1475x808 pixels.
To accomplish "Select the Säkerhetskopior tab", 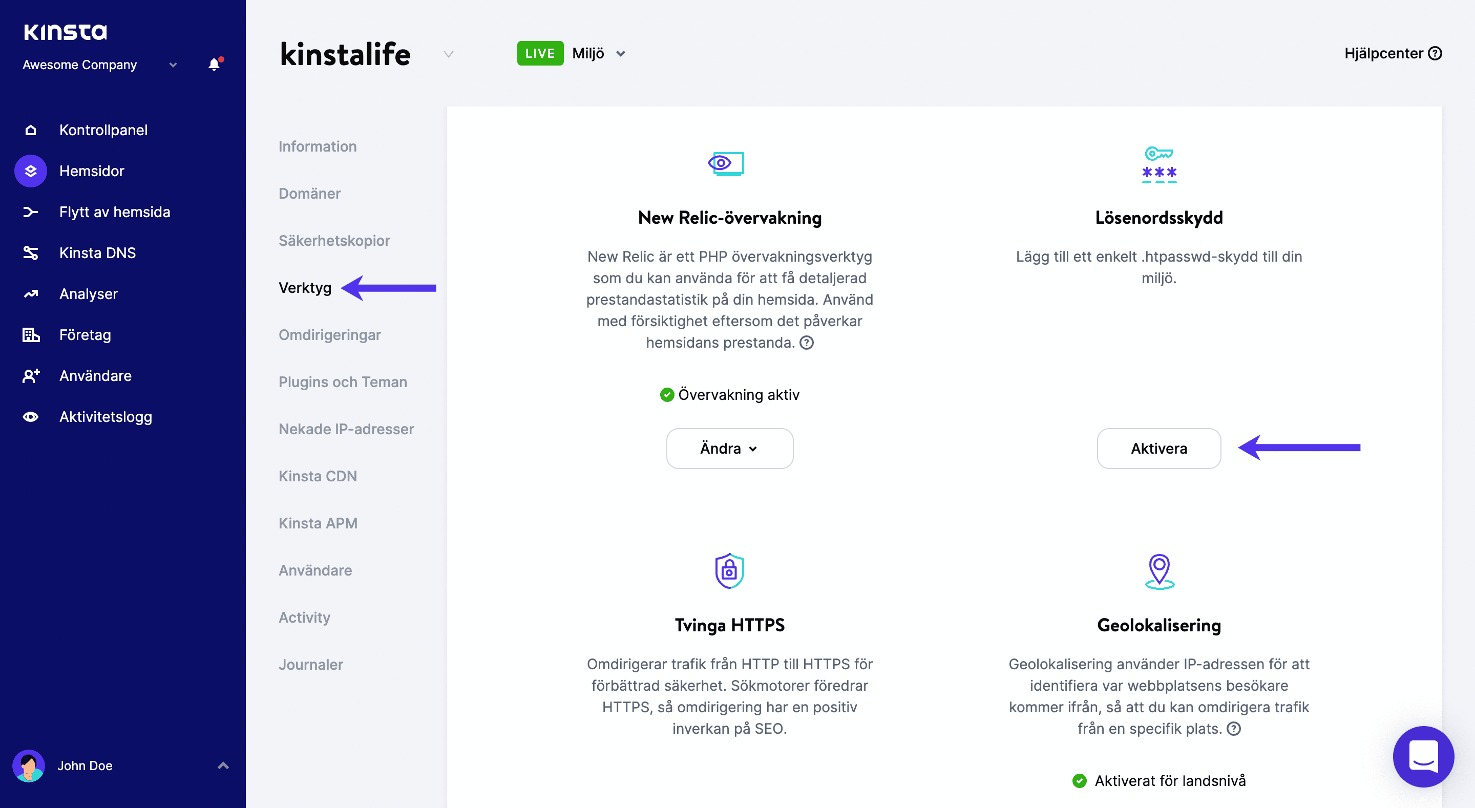I will click(x=334, y=241).
